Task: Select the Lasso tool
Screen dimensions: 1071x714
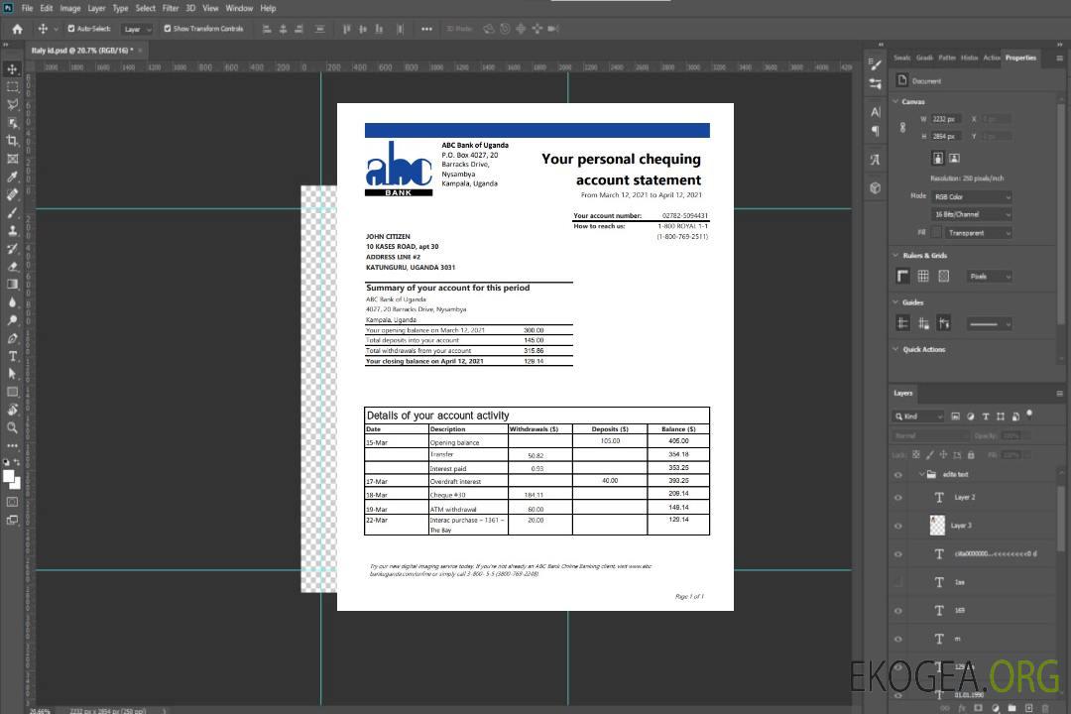Action: (12, 104)
